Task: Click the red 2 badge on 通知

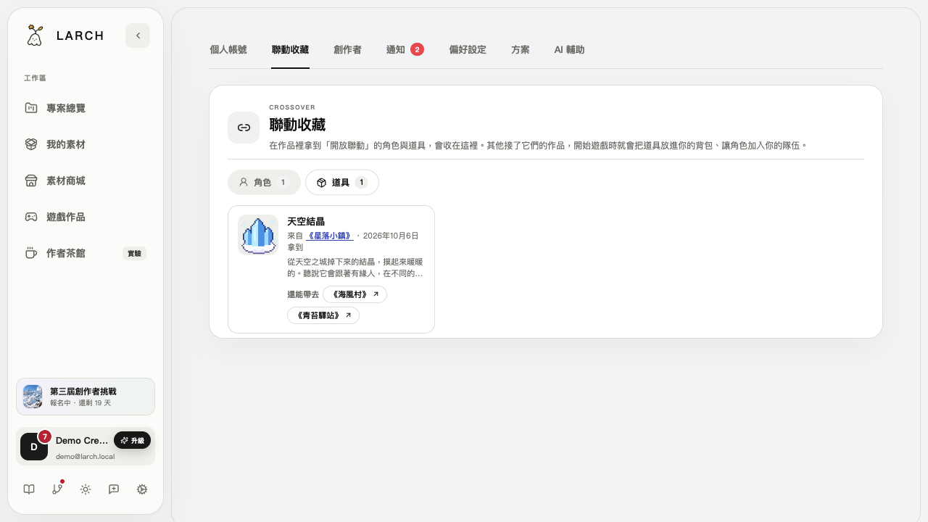Action: click(417, 49)
